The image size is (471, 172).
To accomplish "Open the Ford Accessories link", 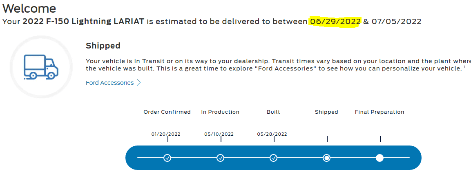I will (109, 83).
